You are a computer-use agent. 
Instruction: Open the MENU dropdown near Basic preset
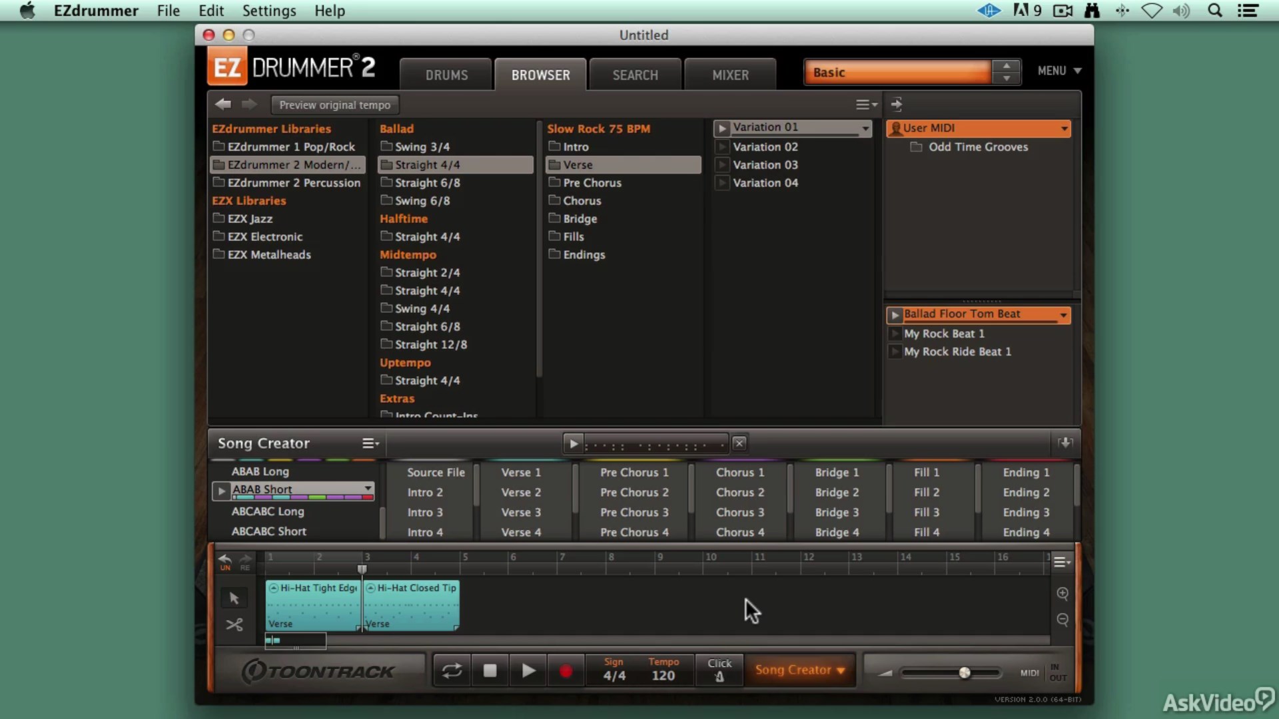click(x=1059, y=71)
